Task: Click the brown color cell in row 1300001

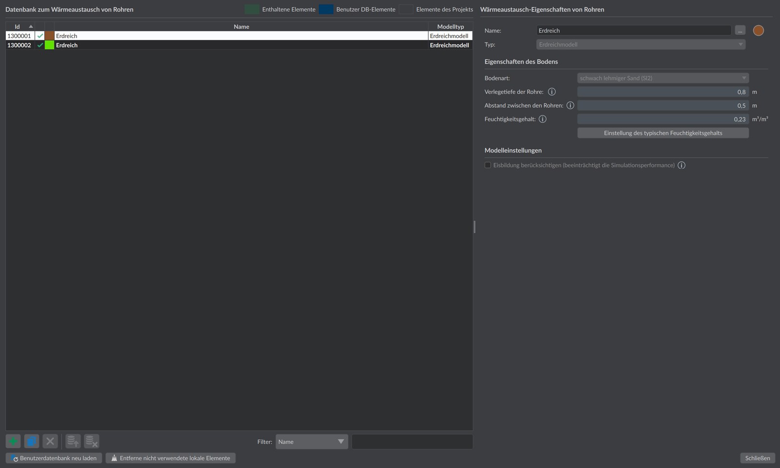Action: click(49, 36)
